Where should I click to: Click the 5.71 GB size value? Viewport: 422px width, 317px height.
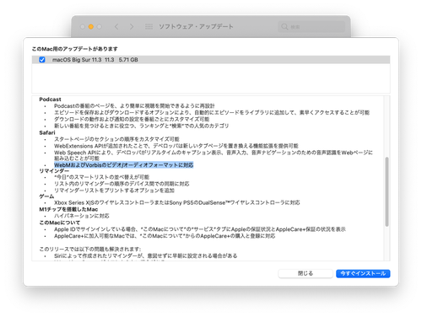click(x=128, y=60)
